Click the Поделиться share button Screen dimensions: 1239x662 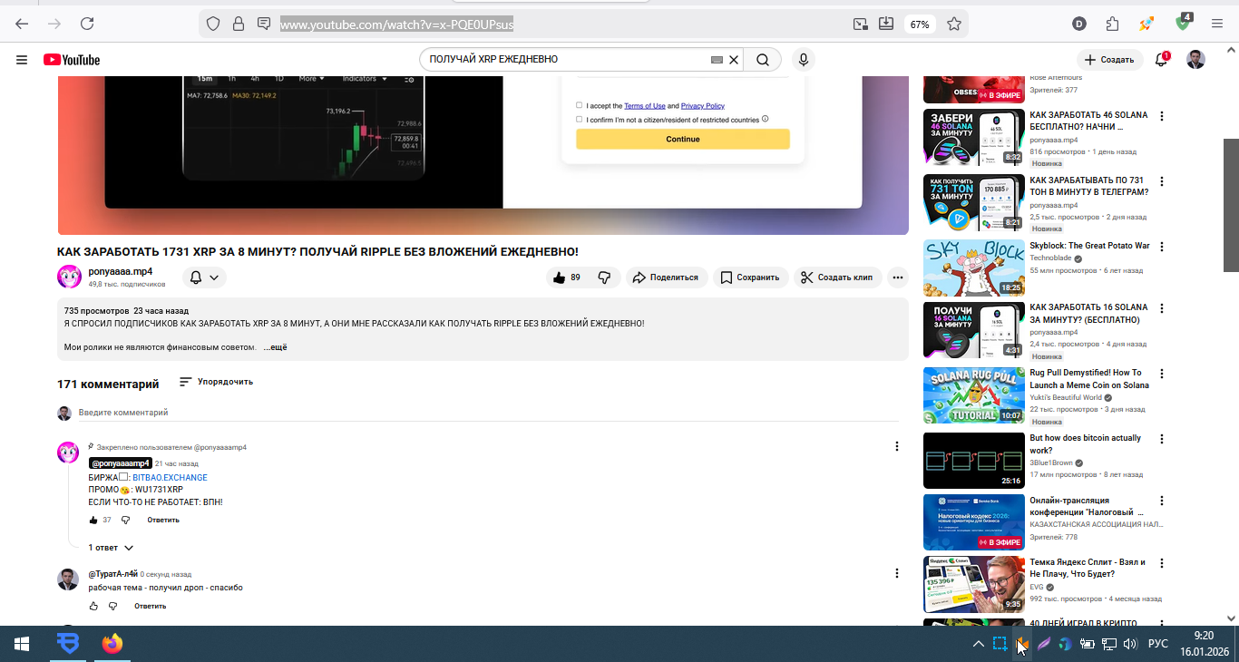pos(666,277)
